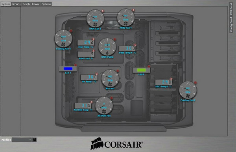Click the red badge on H100 Fan 3
The width and height of the screenshot is (236, 152).
[103, 11]
